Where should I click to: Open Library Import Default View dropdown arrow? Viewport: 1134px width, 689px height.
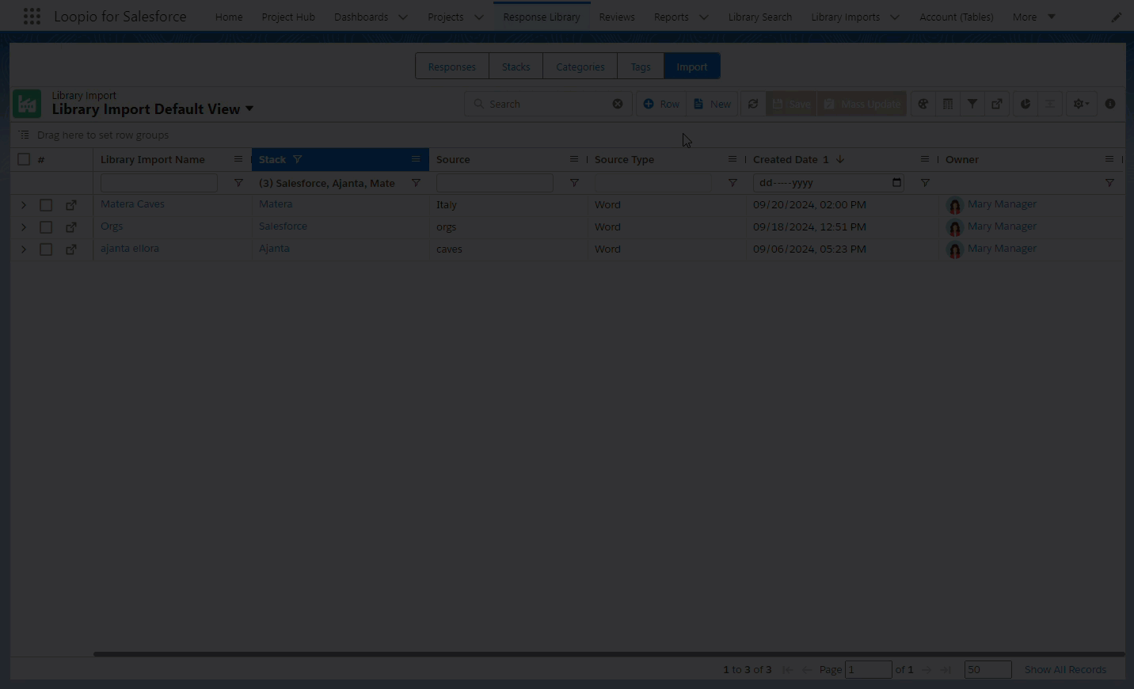pyautogui.click(x=249, y=109)
